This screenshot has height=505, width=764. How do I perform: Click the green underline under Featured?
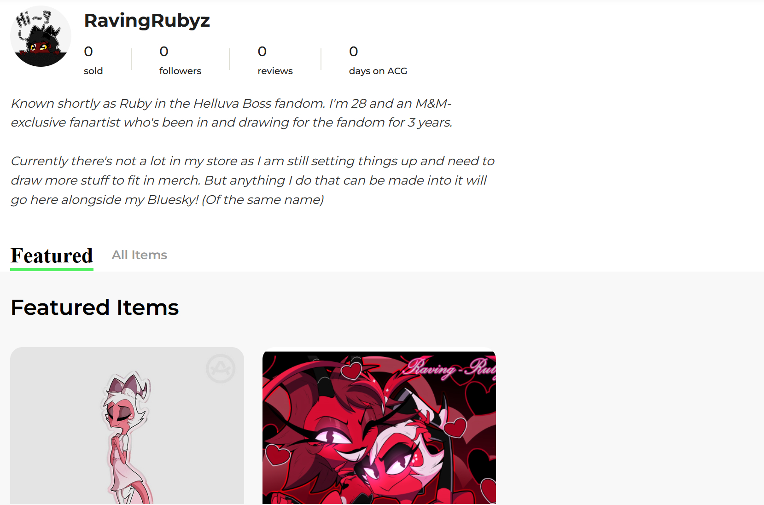[52, 269]
